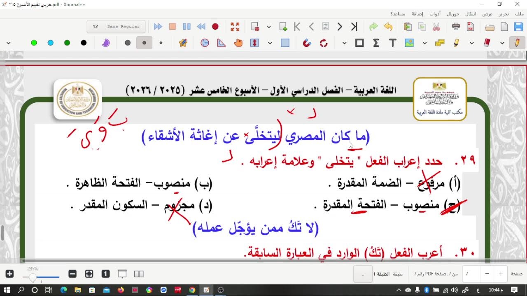This screenshot has width=527, height=296.
Task: Click the Cut scissors icon
Action: [436, 27]
